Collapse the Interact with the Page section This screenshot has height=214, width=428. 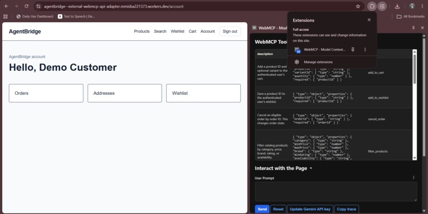point(284,168)
